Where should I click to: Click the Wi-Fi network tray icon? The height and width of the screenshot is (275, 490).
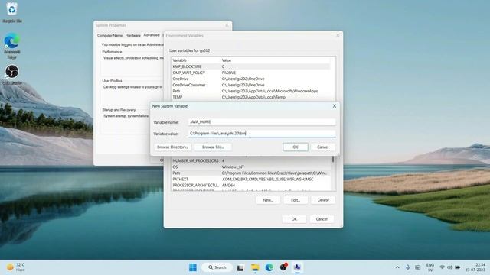click(442, 267)
